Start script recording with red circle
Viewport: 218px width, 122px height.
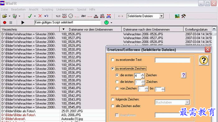click(x=5, y=23)
